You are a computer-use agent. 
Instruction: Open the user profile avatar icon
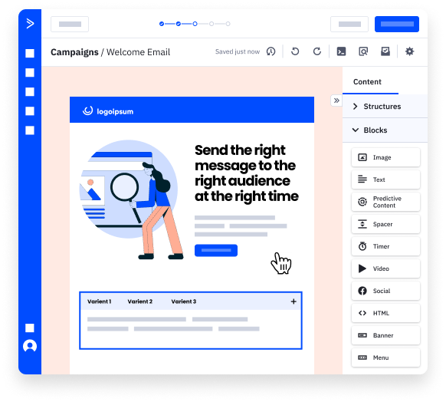click(x=30, y=346)
